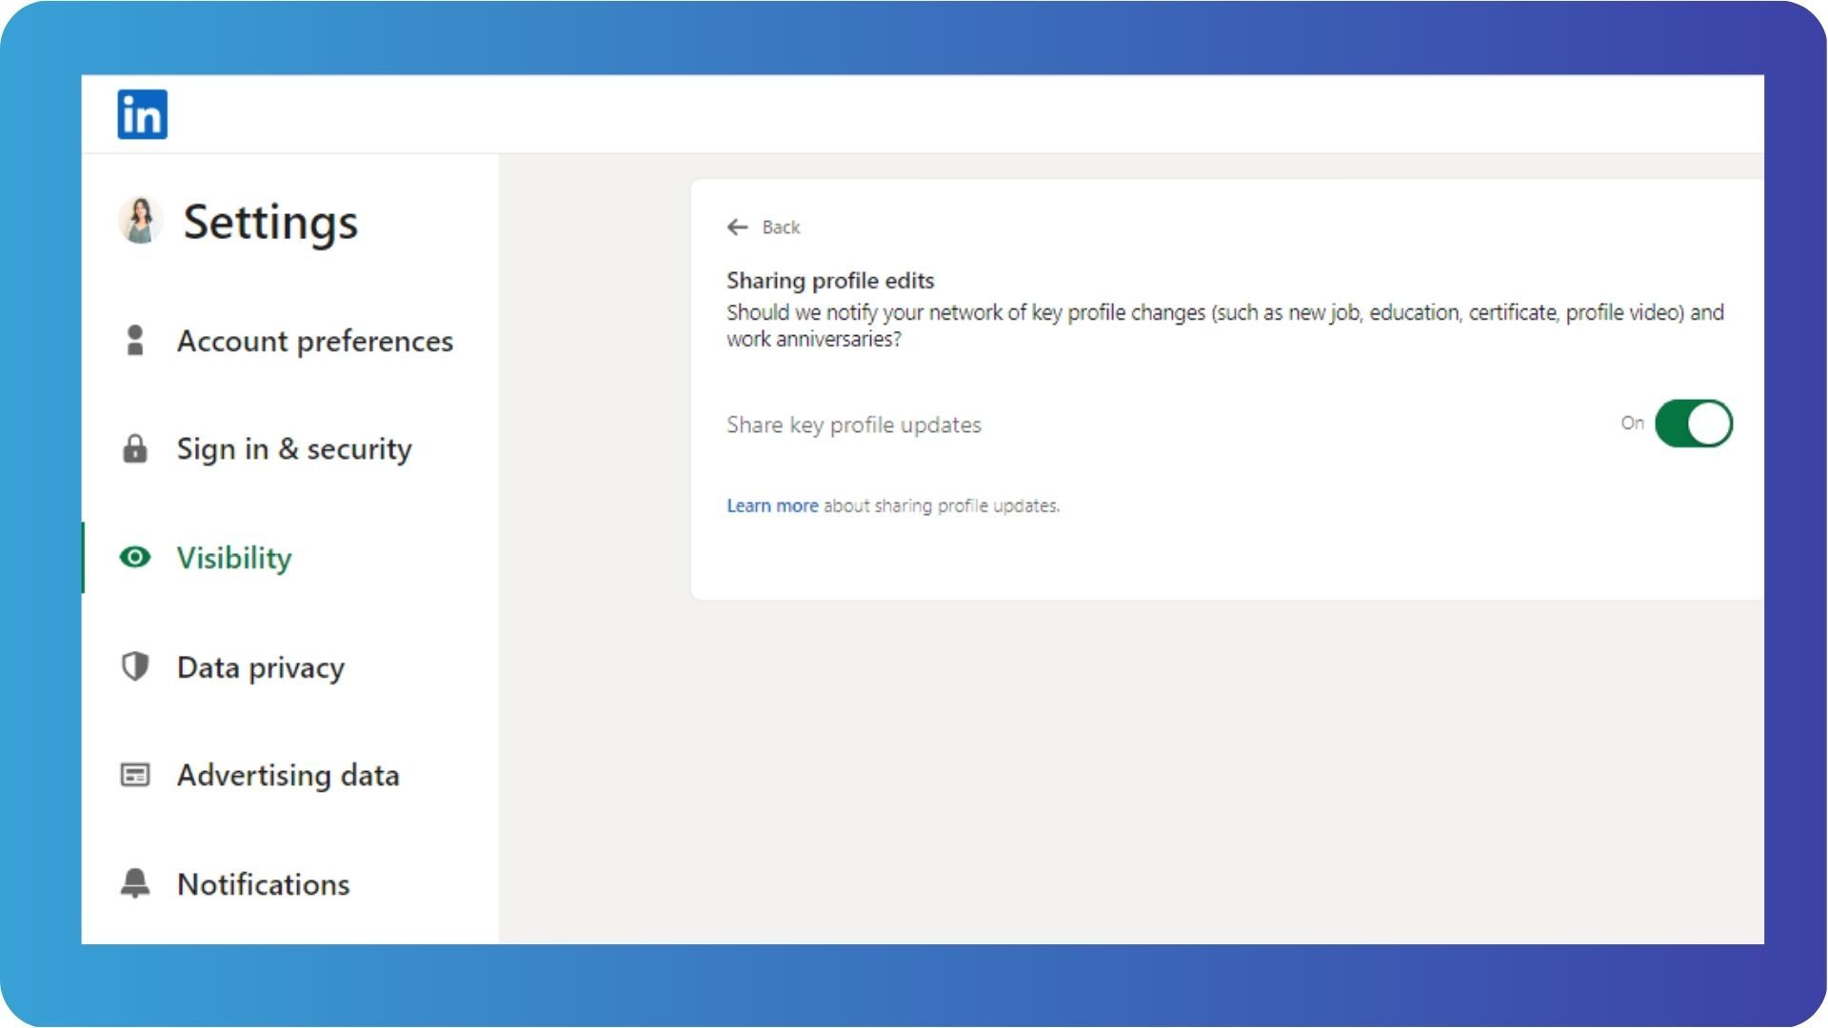Click the Back link text

781,227
